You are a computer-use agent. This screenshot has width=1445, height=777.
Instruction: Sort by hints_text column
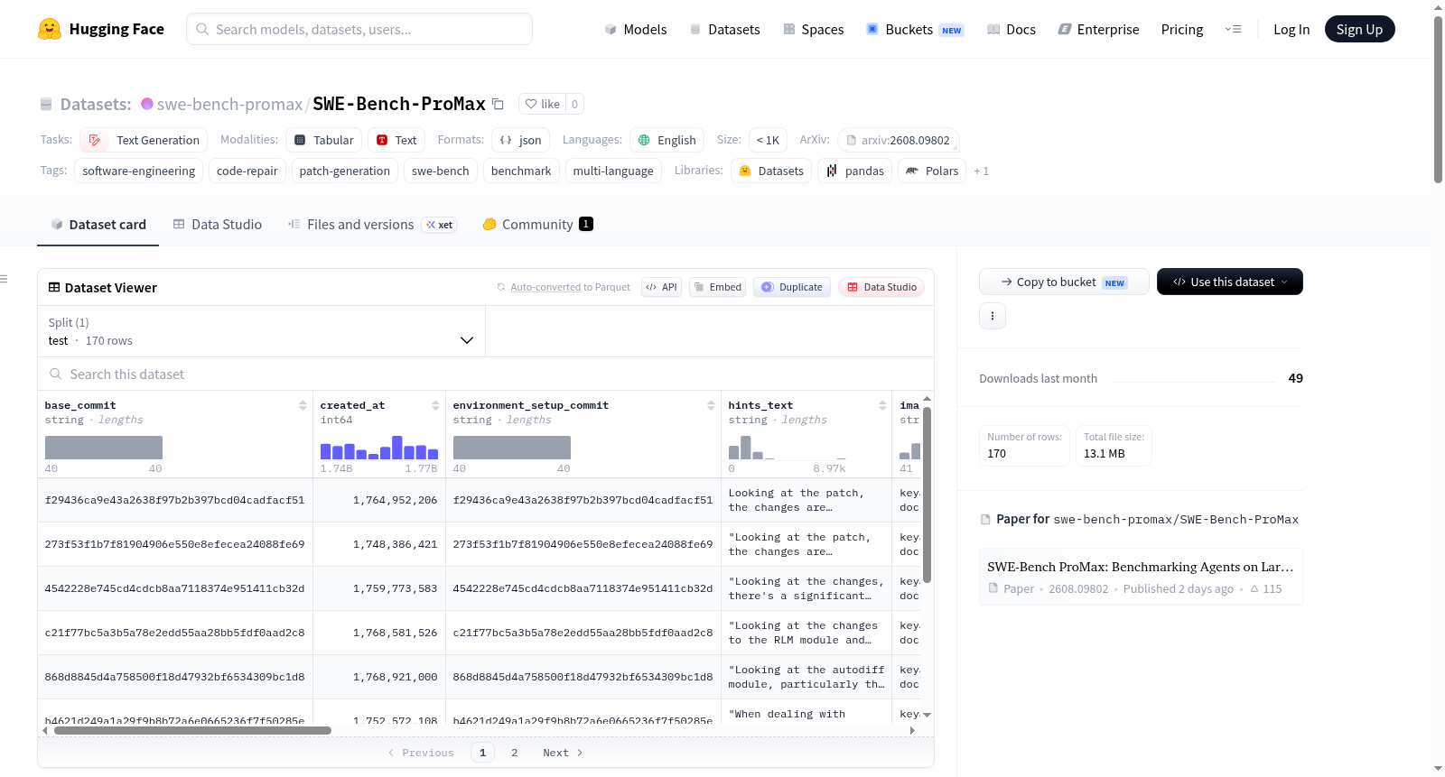pyautogui.click(x=882, y=406)
